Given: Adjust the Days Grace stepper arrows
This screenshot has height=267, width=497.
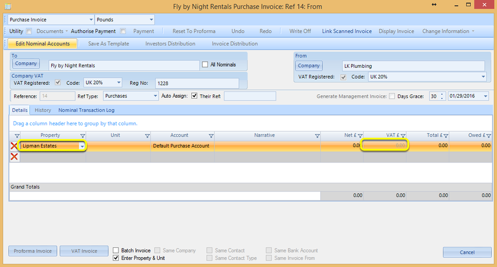Looking at the screenshot, I should pos(442,96).
